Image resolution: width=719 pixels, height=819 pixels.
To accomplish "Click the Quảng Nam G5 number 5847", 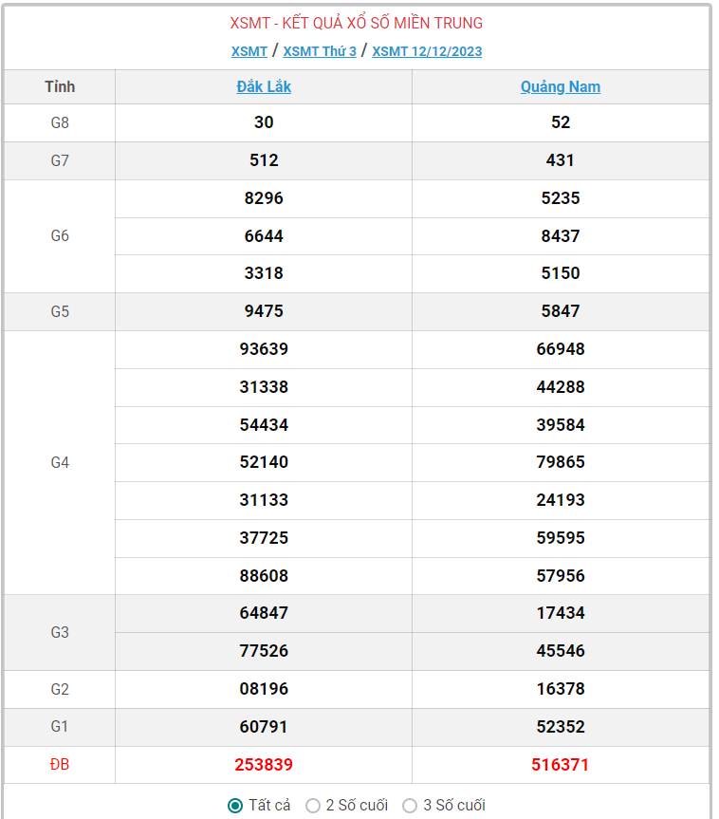I will 561,311.
